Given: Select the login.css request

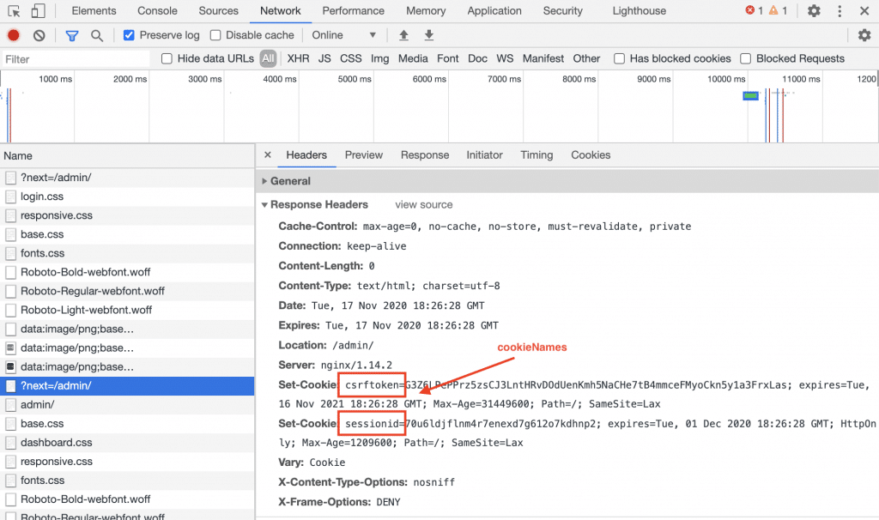Looking at the screenshot, I should pos(127,197).
